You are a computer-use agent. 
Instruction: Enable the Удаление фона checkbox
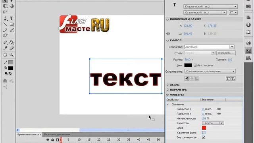pyautogui.click(x=204, y=133)
